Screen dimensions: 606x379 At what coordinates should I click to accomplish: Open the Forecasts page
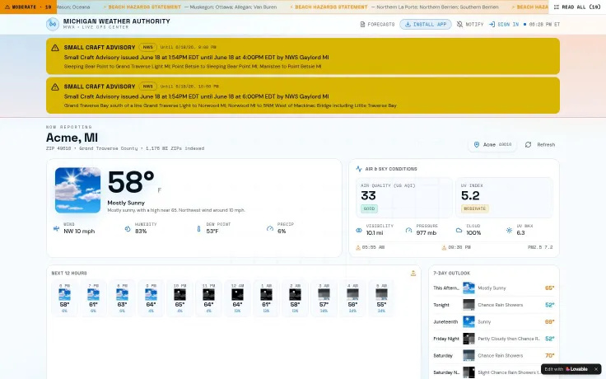[377, 25]
